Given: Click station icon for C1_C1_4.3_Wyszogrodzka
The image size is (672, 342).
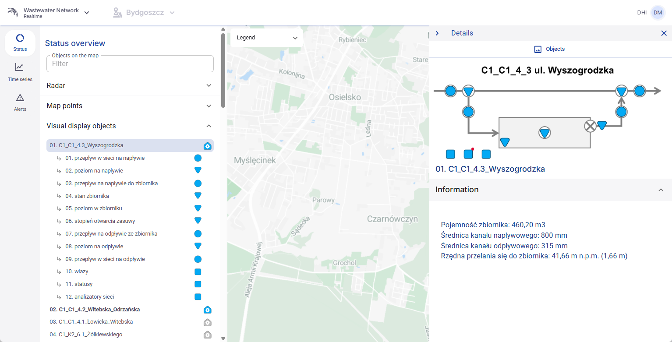Looking at the screenshot, I should [208, 146].
